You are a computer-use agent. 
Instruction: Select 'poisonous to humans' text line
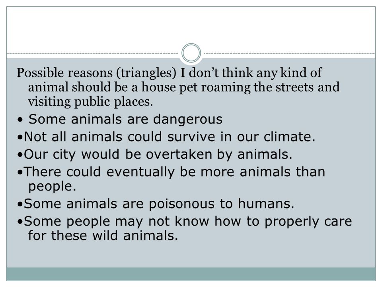point(222,204)
